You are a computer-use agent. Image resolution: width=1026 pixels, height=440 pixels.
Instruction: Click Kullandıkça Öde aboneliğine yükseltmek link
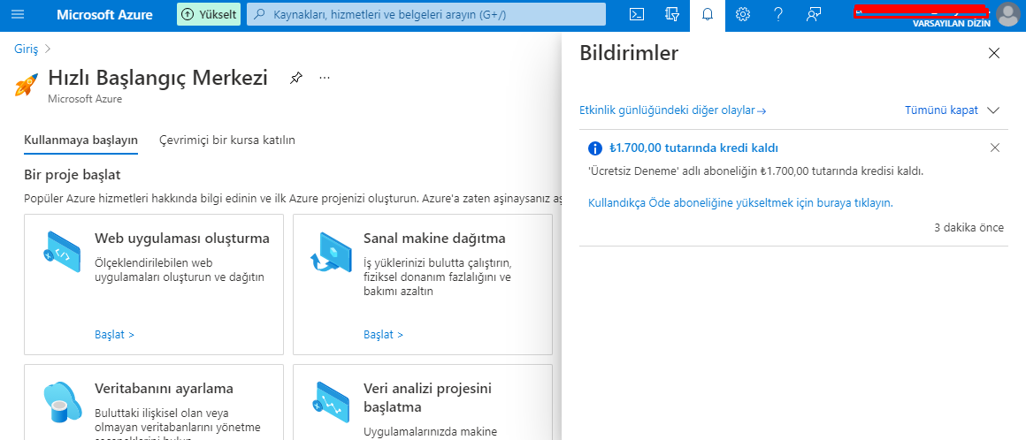(740, 203)
